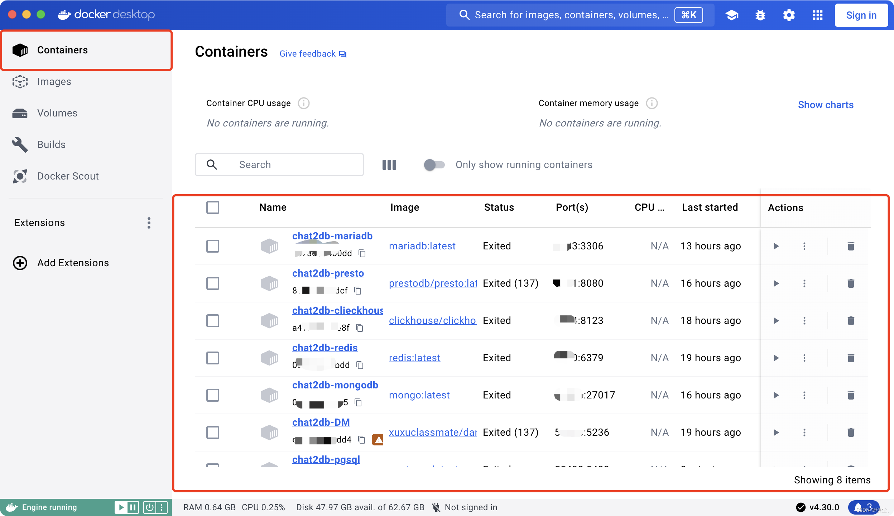Start the chat2db-mongodb container

[776, 395]
